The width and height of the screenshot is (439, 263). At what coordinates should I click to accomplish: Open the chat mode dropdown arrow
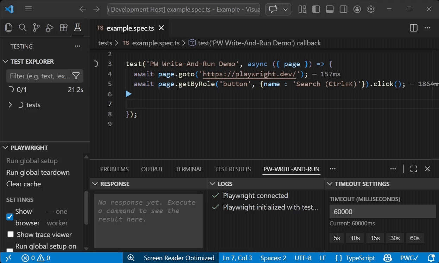point(286,9)
